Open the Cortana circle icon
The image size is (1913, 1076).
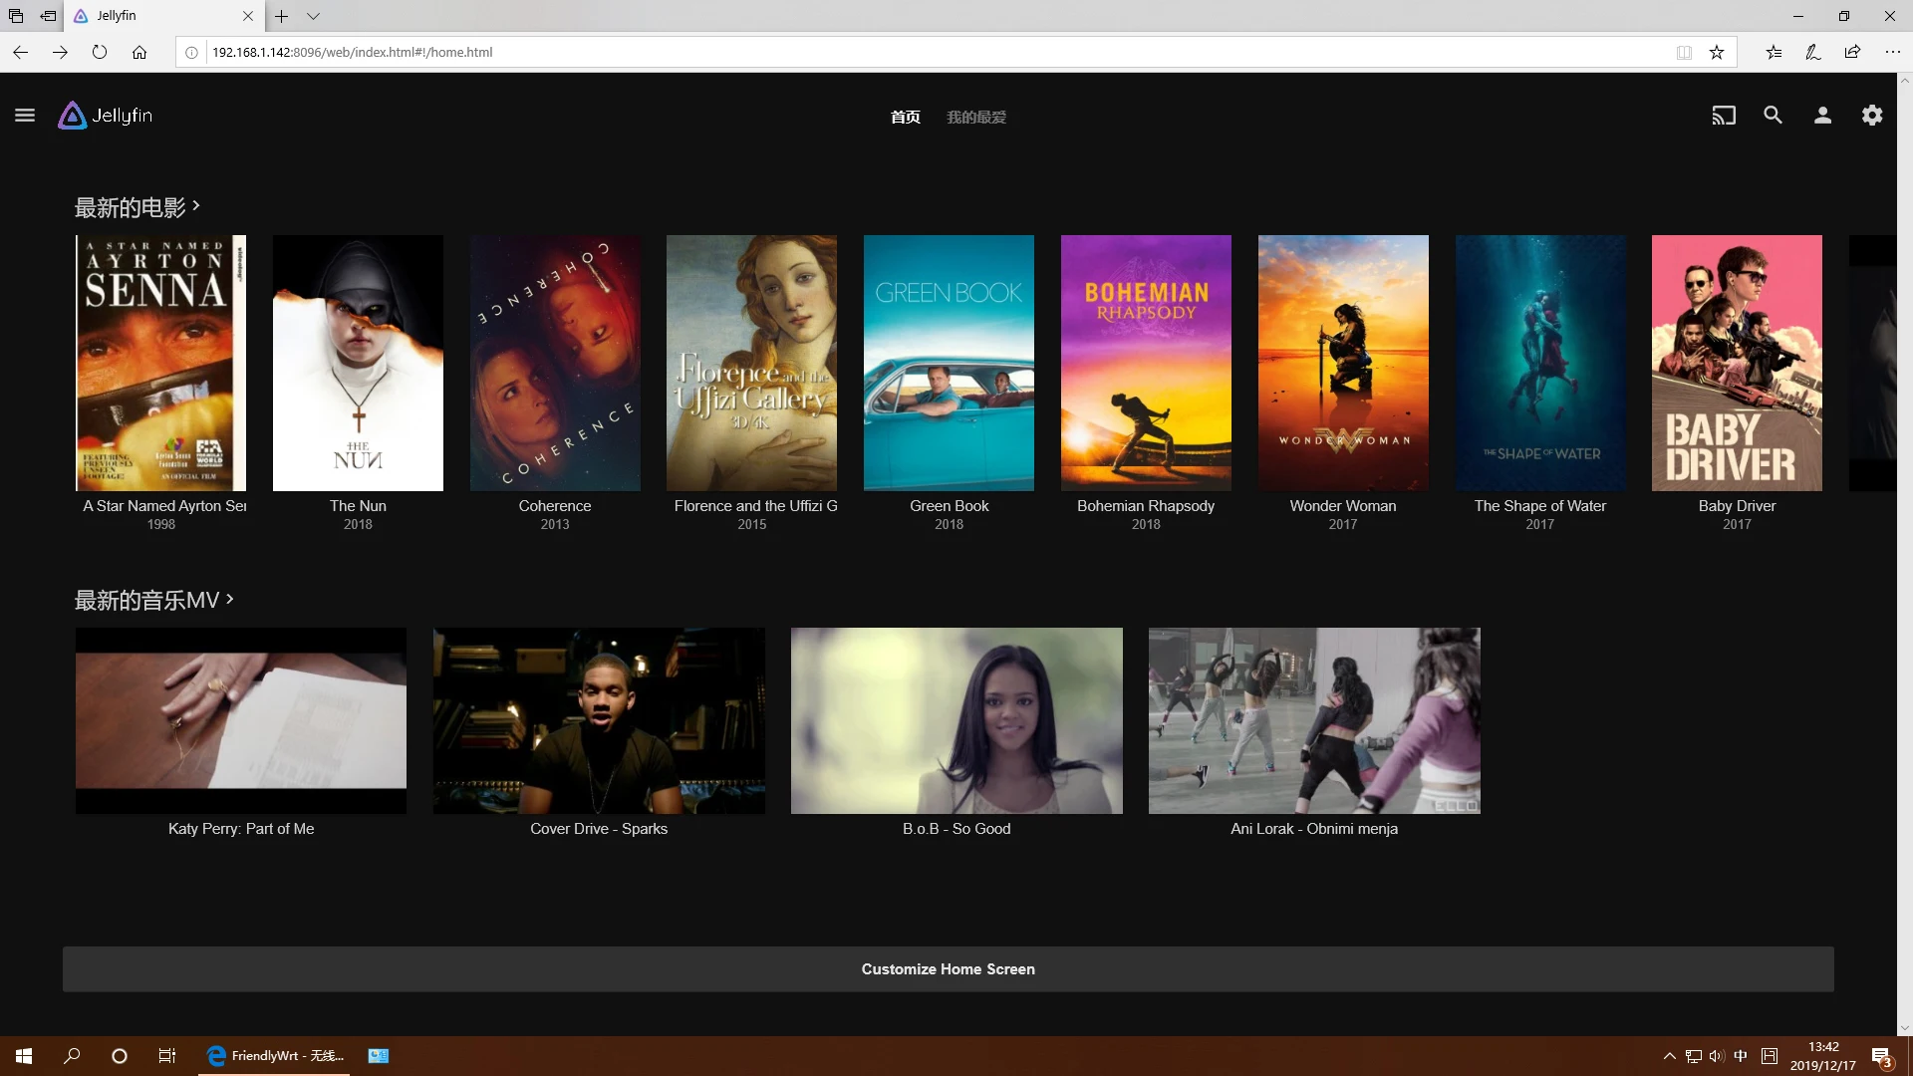pyautogui.click(x=120, y=1056)
